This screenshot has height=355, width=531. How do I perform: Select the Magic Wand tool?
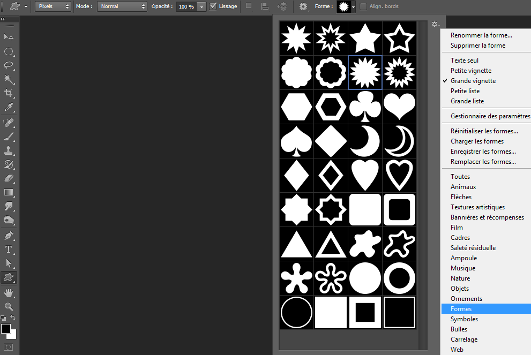pyautogui.click(x=9, y=79)
